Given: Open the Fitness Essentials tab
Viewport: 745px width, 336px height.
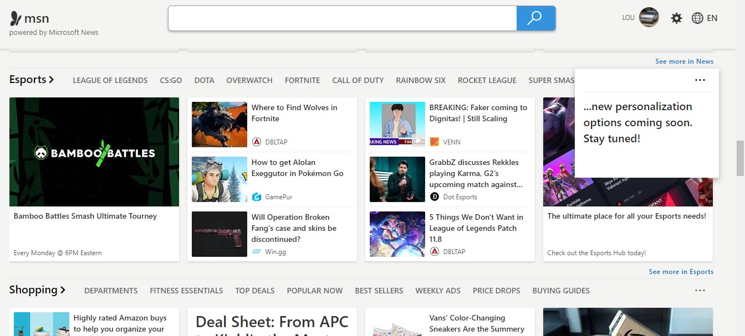Looking at the screenshot, I should [x=186, y=291].
